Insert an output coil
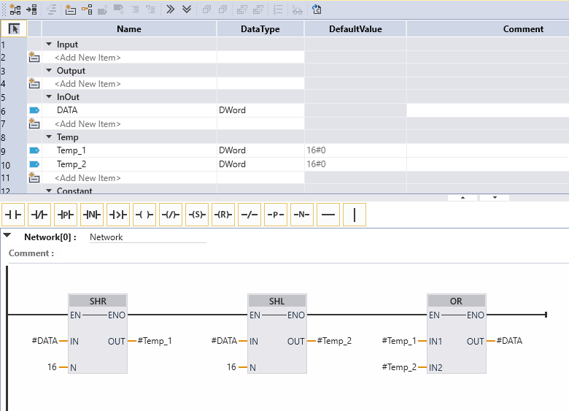569x411 pixels. click(144, 215)
